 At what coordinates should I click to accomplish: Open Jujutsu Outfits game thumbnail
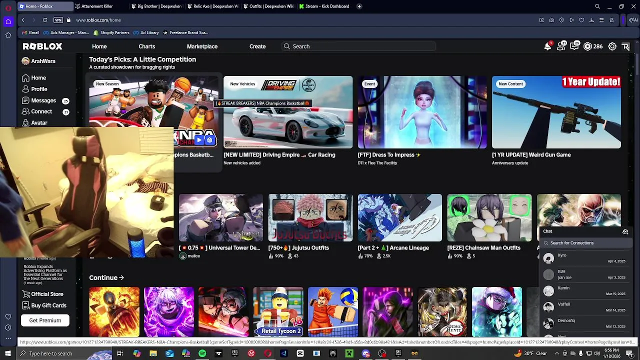click(x=310, y=218)
